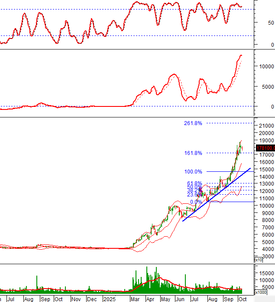Select the 0.0% Fibonacci base label
275x302 pixels.
point(196,202)
